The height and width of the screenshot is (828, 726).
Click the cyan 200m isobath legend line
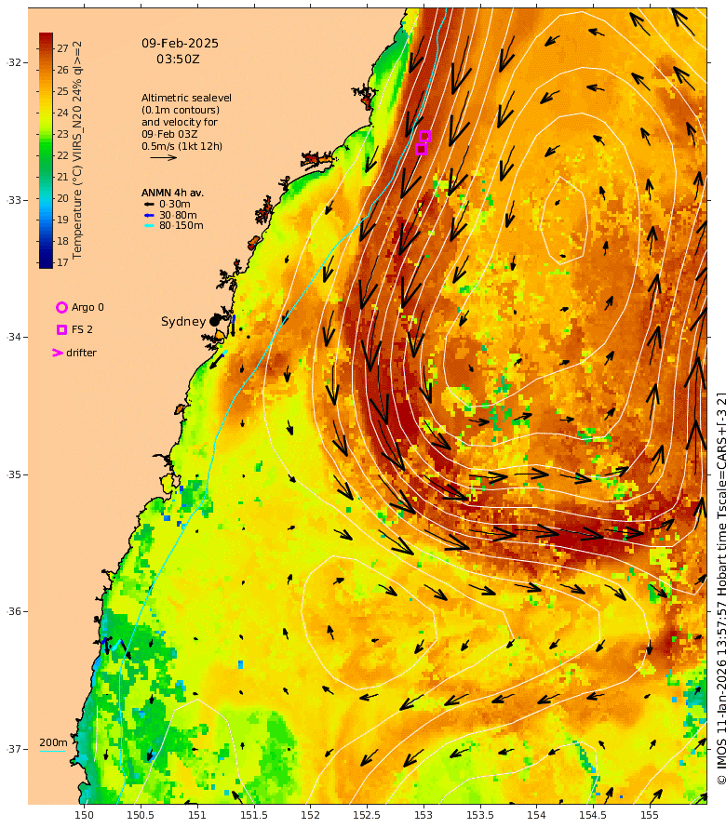click(53, 751)
